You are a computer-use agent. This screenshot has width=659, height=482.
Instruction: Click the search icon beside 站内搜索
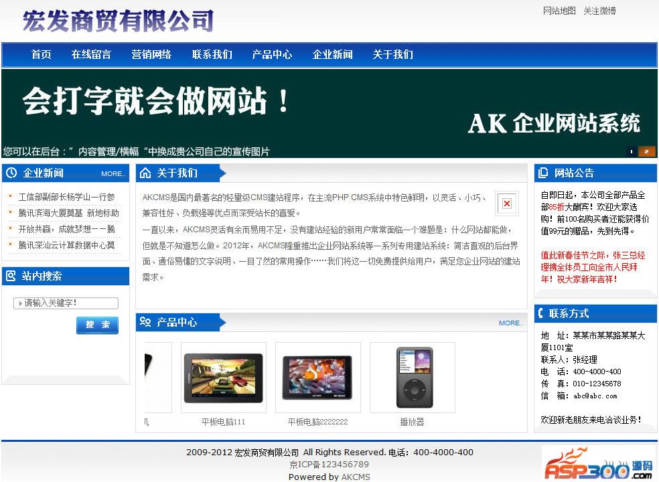[x=11, y=276]
